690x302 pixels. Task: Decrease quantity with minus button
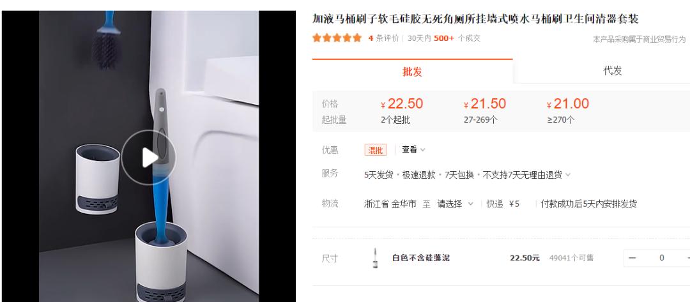click(x=632, y=258)
